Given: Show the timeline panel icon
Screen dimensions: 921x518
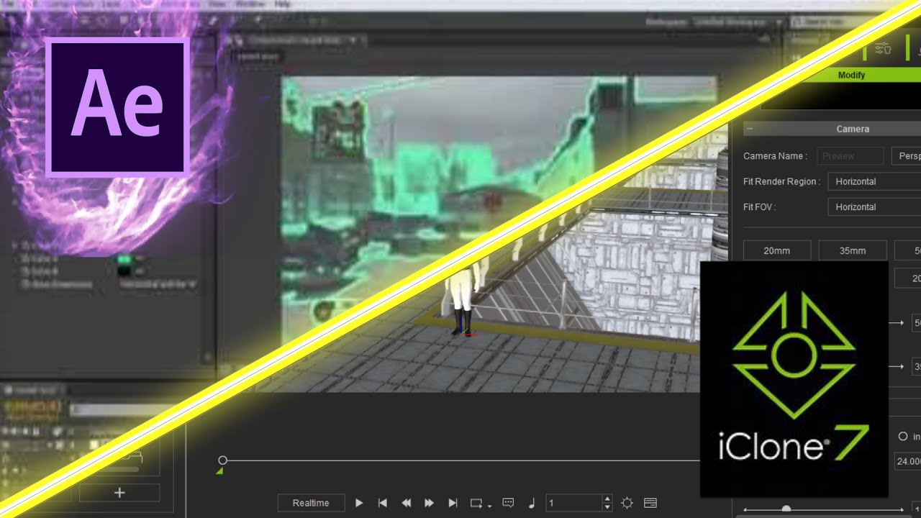Looking at the screenshot, I should [x=650, y=503].
